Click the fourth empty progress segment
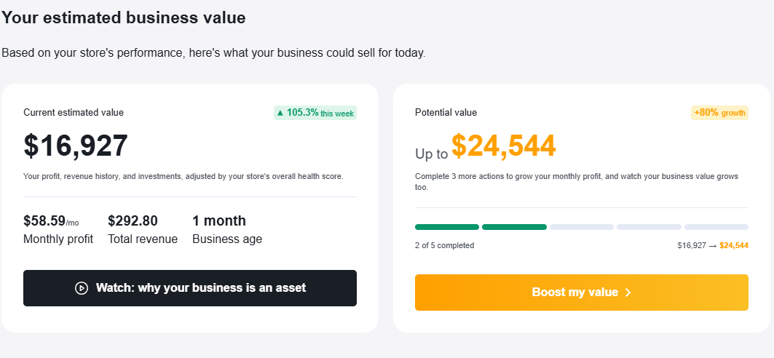 click(x=649, y=227)
